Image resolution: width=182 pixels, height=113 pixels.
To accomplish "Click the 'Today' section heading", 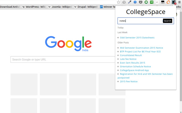I will pos(121,28).
